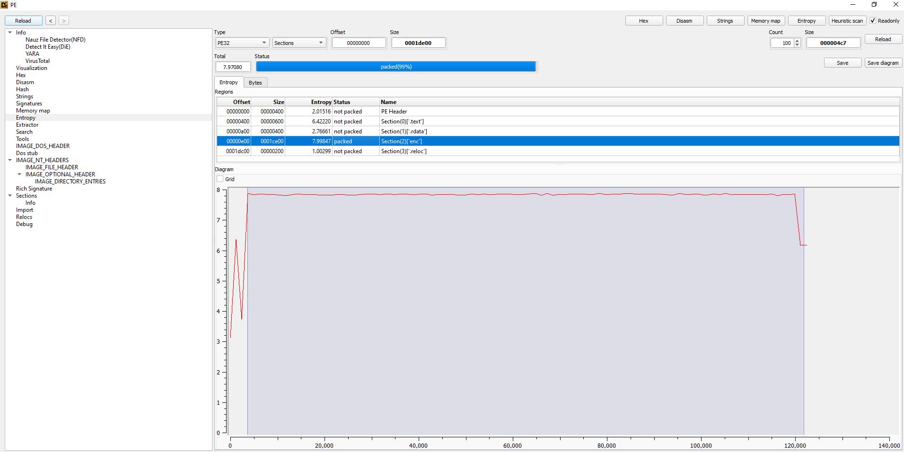This screenshot has height=452, width=904.
Task: Select the .text section row
Action: point(402,122)
